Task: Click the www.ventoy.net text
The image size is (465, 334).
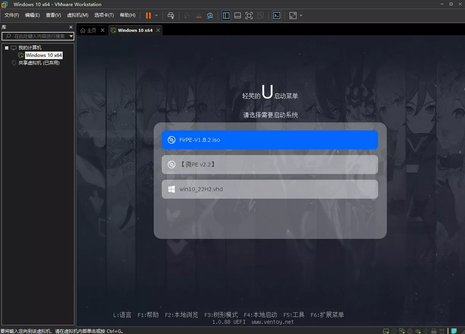Action: click(x=273, y=322)
